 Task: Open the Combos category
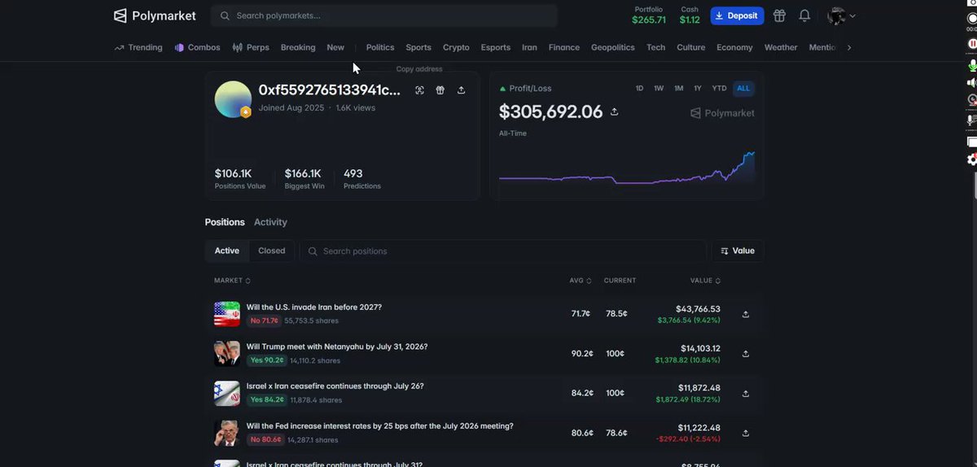tap(197, 47)
